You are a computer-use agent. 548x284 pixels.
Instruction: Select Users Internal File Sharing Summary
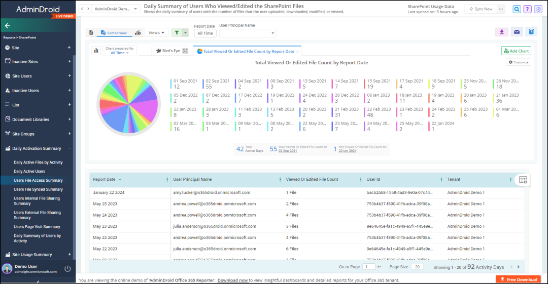(x=37, y=201)
